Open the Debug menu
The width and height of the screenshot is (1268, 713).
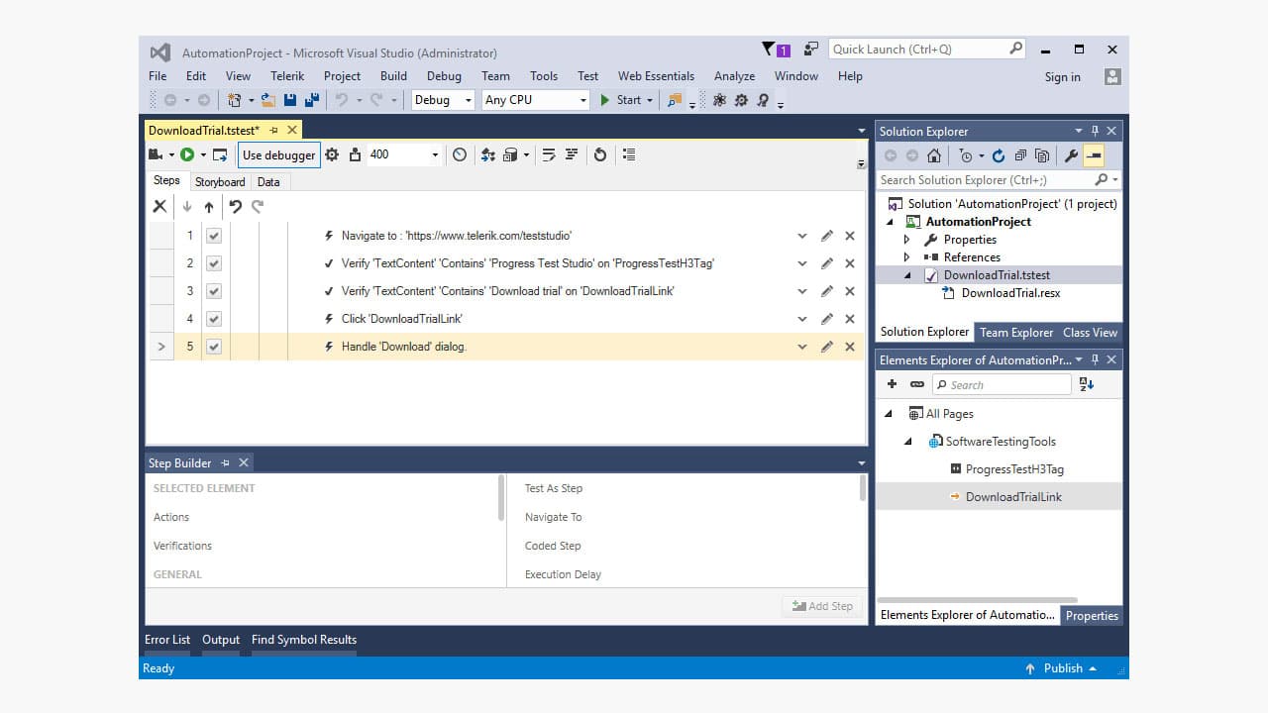443,75
